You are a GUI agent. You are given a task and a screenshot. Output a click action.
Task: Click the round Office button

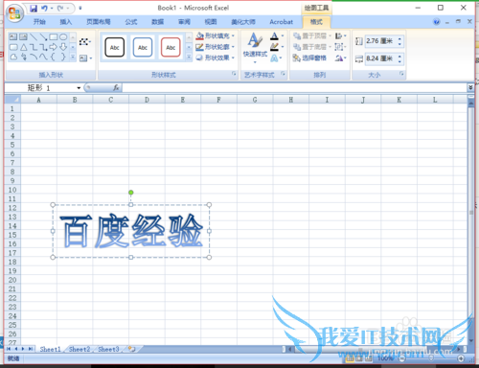(x=14, y=13)
